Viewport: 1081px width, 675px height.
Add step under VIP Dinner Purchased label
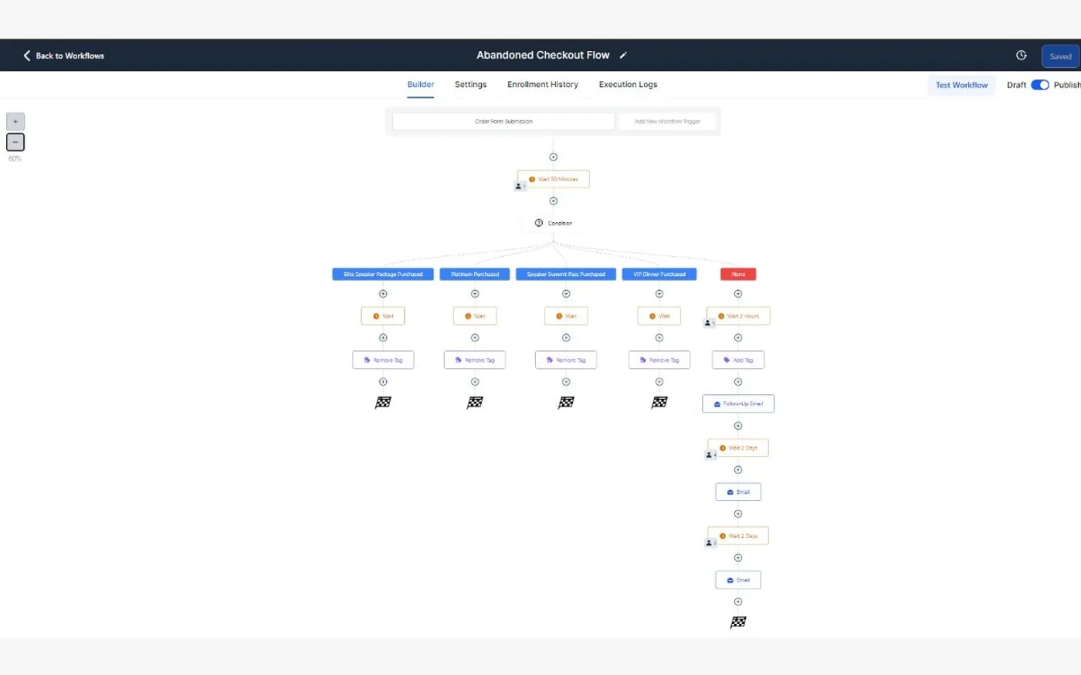pos(659,294)
